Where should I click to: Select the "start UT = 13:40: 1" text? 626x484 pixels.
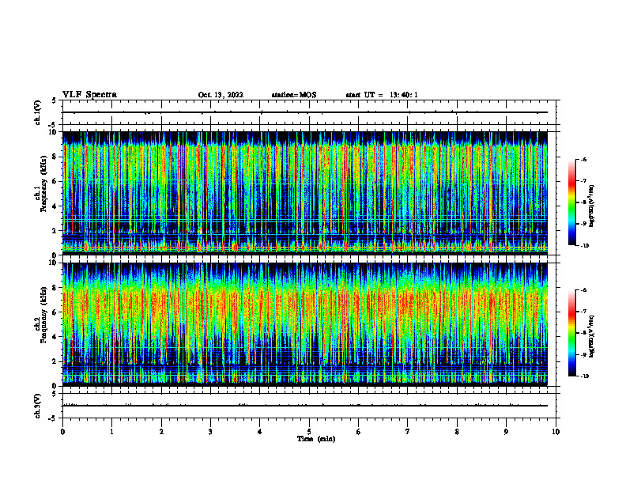pos(382,95)
